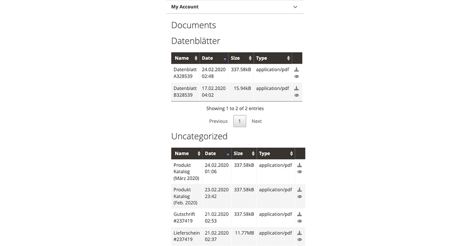472x246 pixels.
Task: Preview the Lieferschein #237419 file
Action: coord(299,239)
